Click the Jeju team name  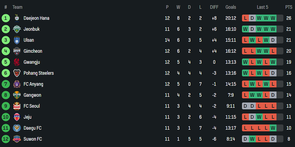(x=28, y=117)
